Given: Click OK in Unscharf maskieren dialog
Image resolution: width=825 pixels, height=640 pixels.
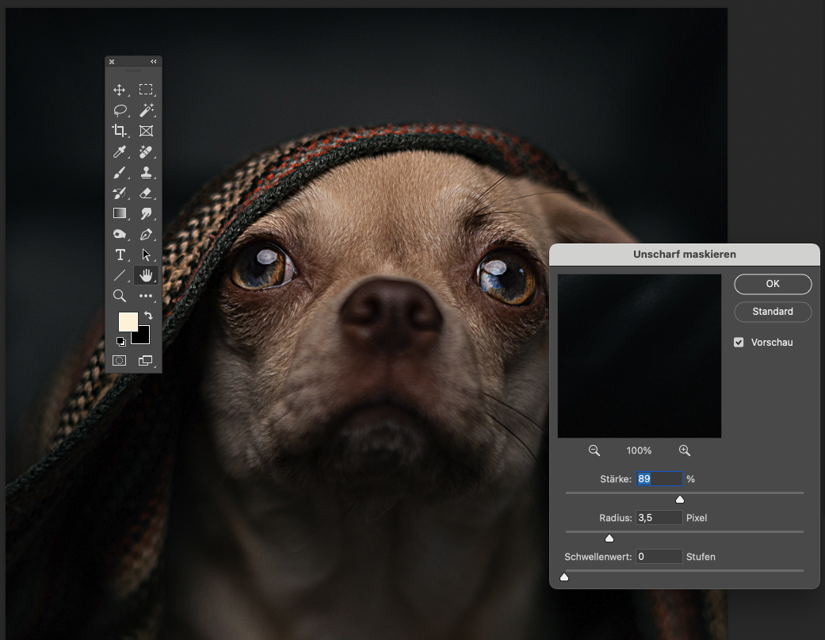Looking at the screenshot, I should point(773,284).
